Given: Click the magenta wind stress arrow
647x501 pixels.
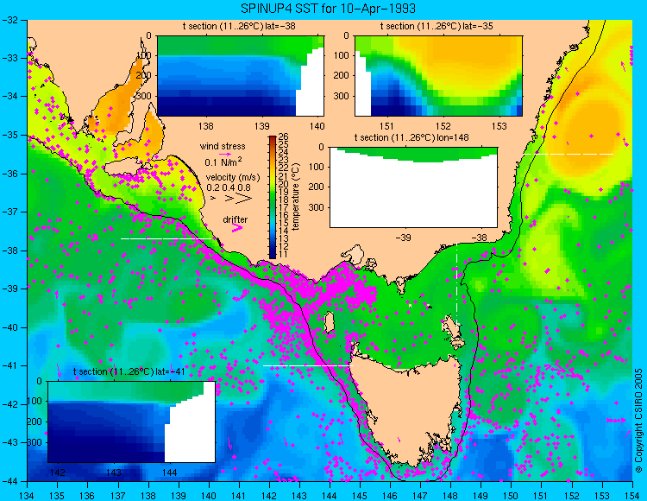Looking at the screenshot, I should click(x=224, y=153).
